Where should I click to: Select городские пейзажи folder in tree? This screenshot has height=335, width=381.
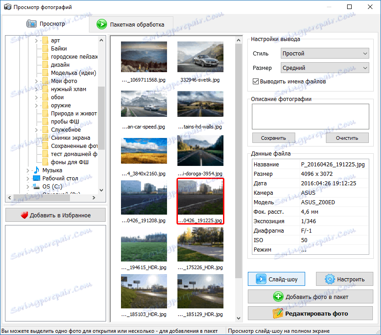[x=74, y=56]
